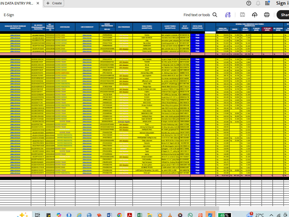Open Google Chrome from the taskbar
The image size is (289, 217).
(119, 215)
